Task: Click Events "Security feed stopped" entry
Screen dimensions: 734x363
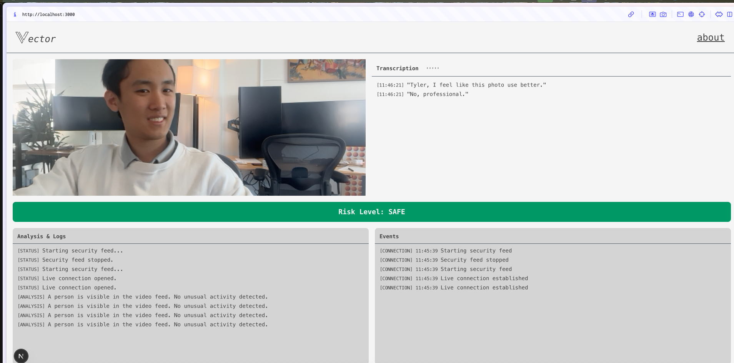Action: click(444, 260)
